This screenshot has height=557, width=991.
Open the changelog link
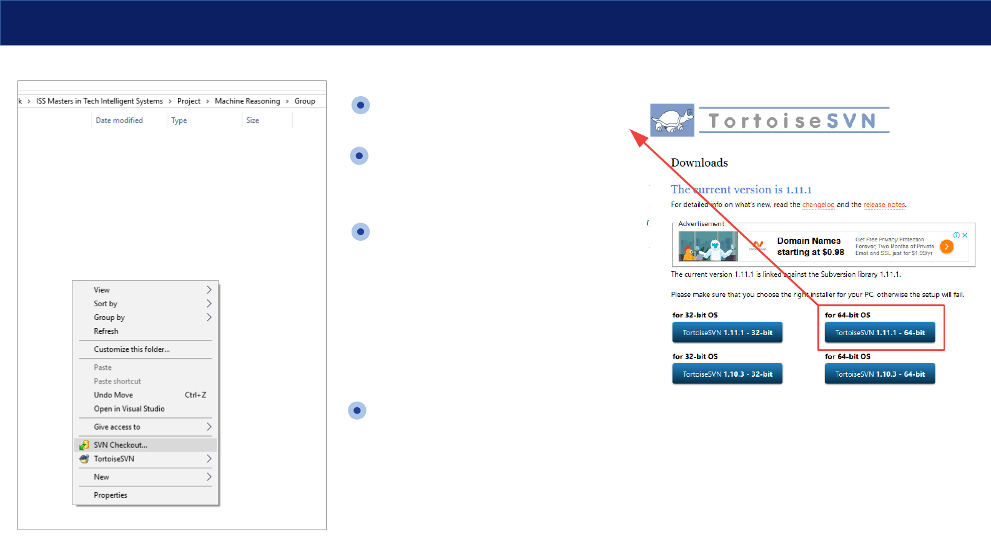[x=818, y=205]
